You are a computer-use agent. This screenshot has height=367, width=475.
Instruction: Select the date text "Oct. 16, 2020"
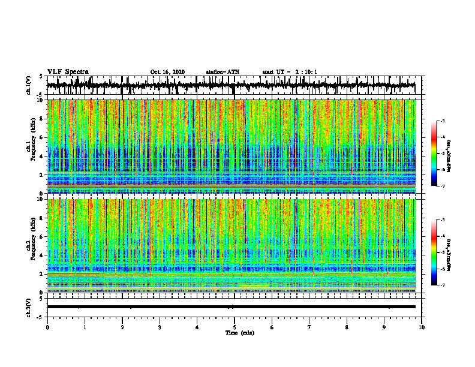click(x=167, y=72)
